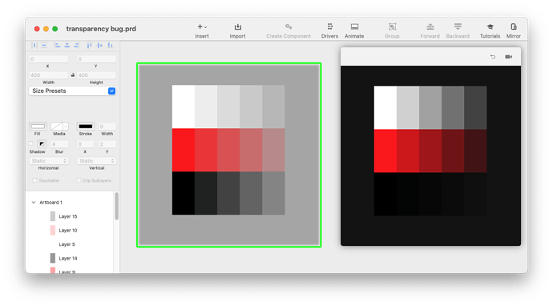Reset the preview with the undo arrow
The image size is (553, 306).
pos(493,57)
